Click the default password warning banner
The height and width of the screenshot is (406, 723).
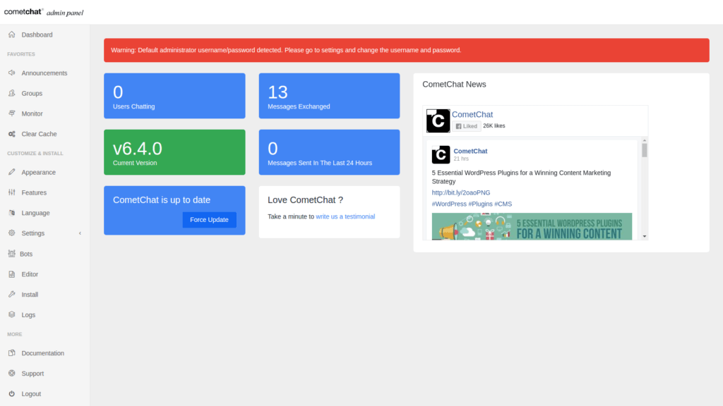point(406,50)
